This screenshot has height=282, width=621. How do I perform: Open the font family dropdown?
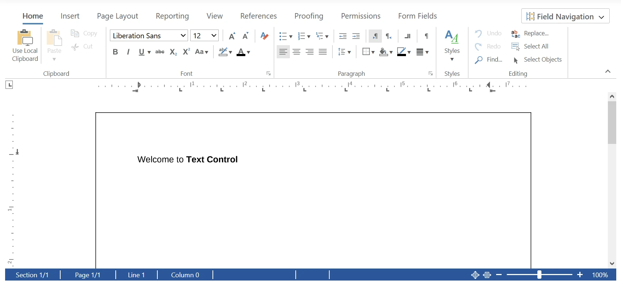(x=183, y=36)
